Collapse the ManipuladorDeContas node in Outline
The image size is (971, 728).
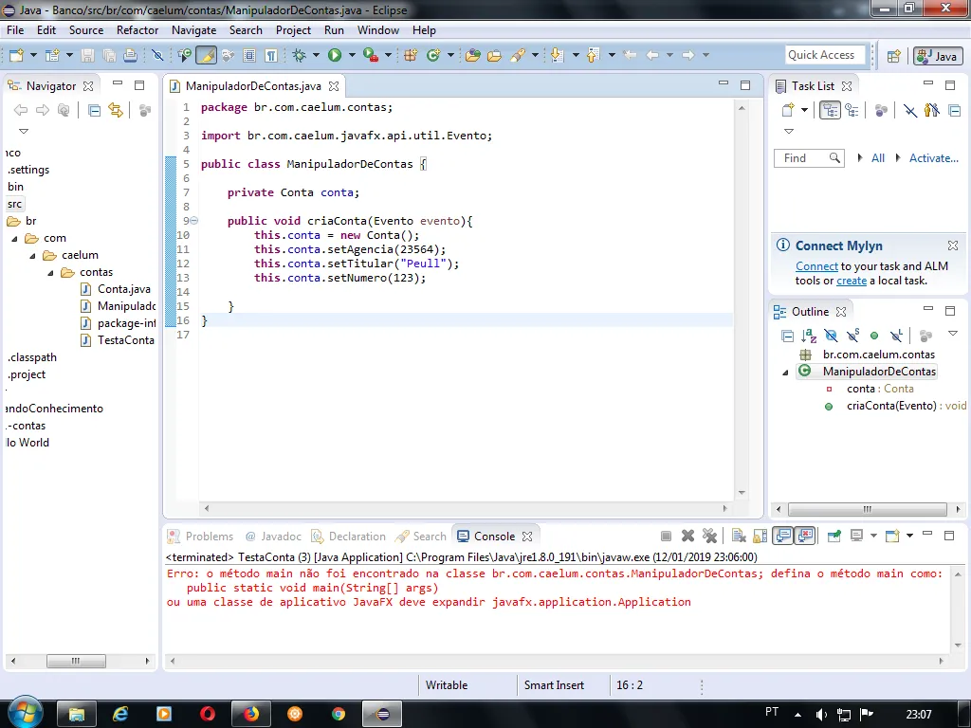(x=785, y=372)
